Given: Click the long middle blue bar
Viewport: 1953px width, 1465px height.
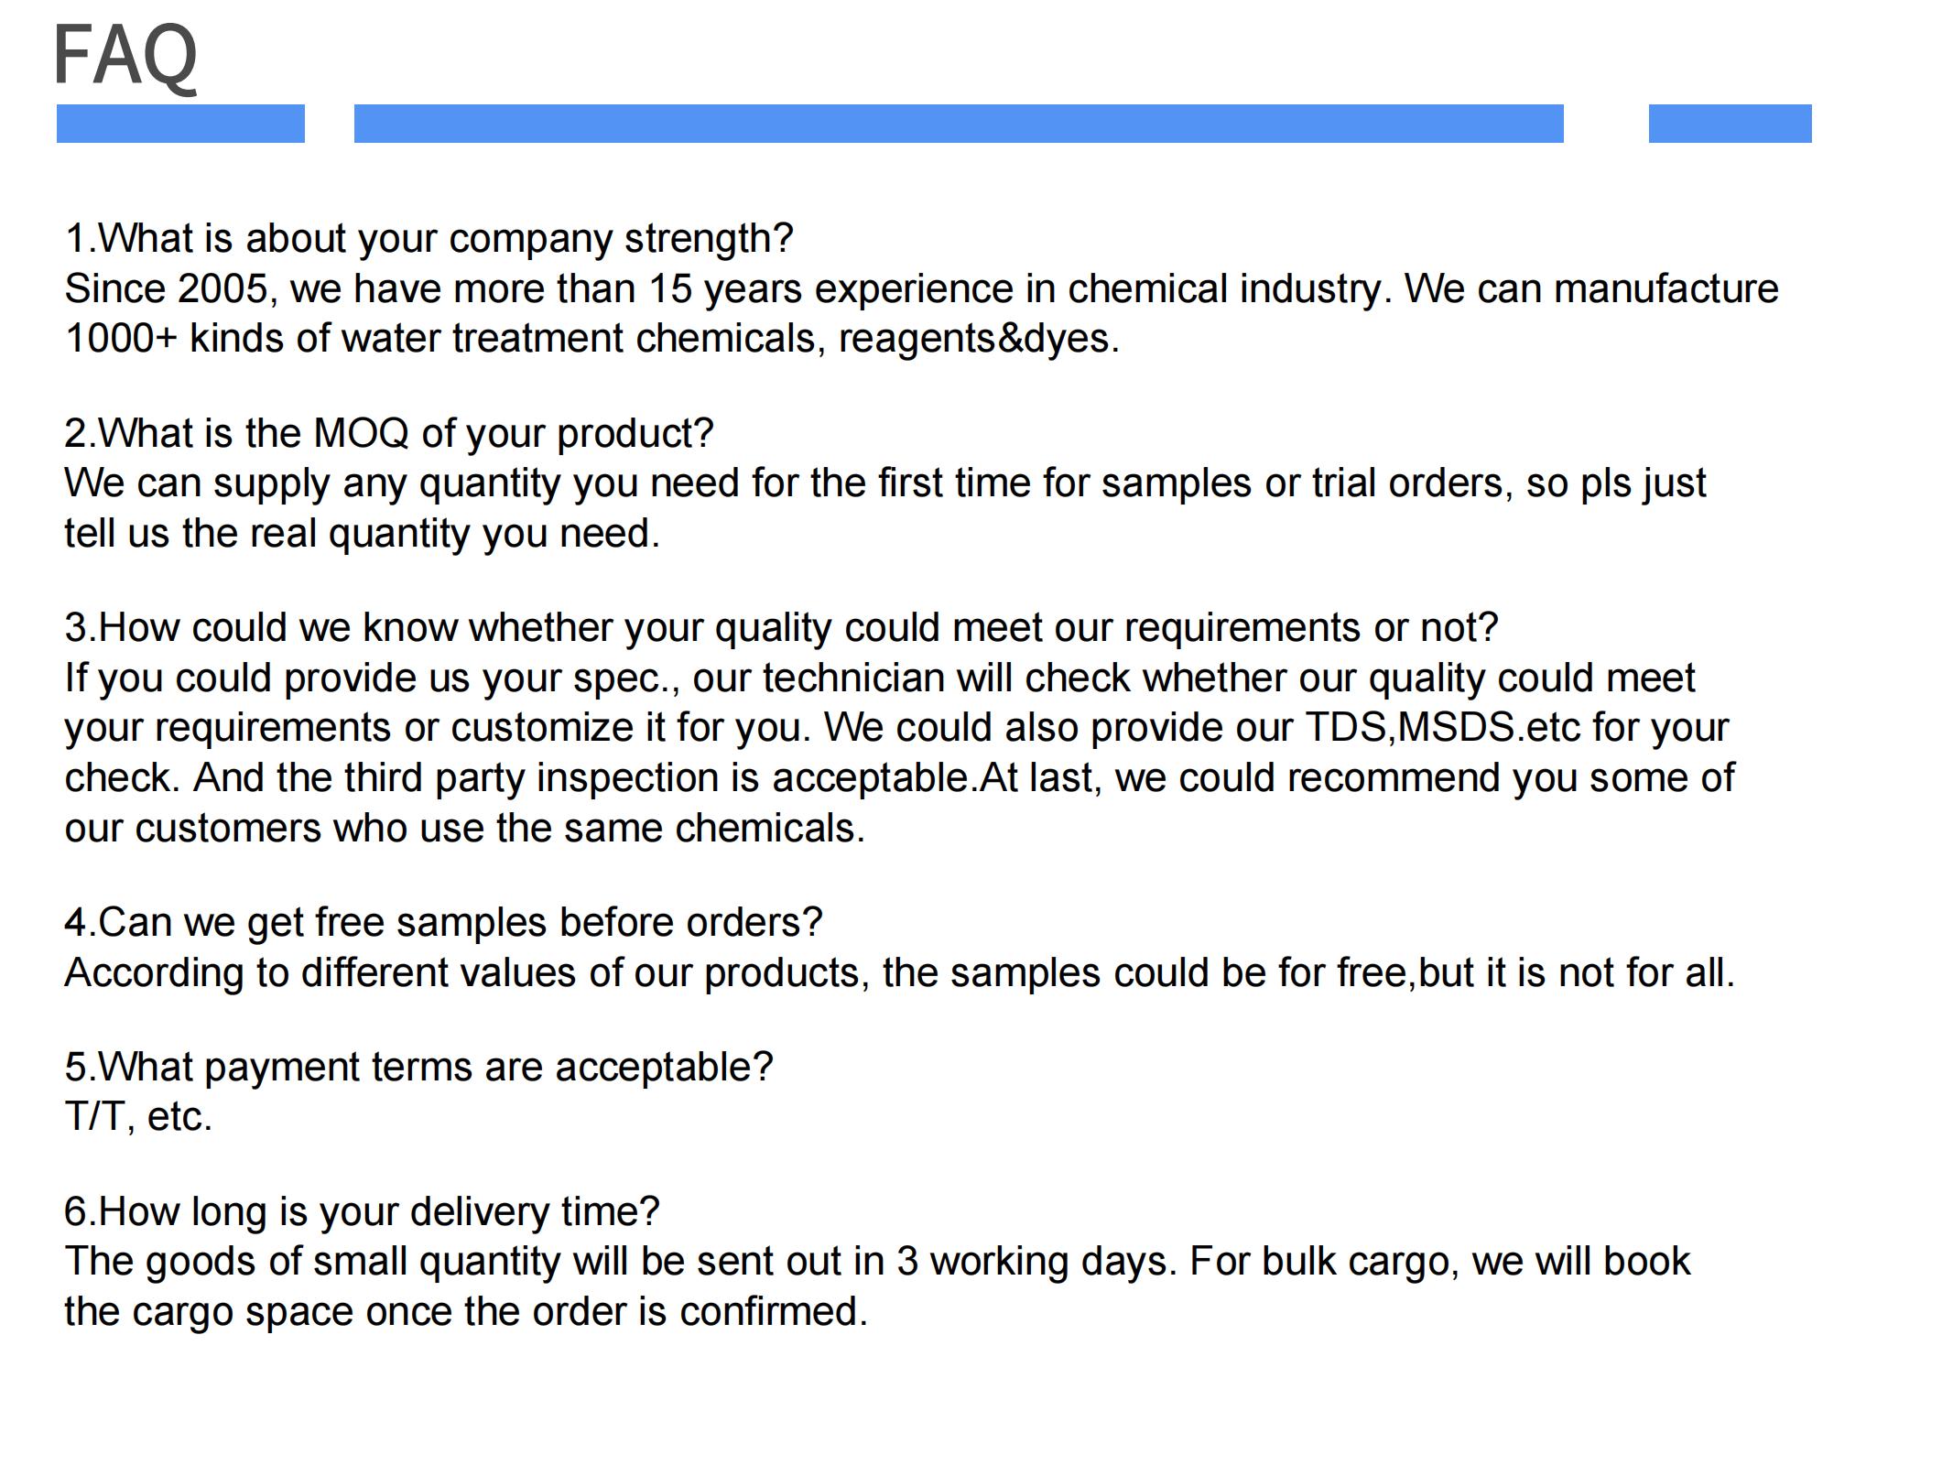Looking at the screenshot, I should click(958, 124).
